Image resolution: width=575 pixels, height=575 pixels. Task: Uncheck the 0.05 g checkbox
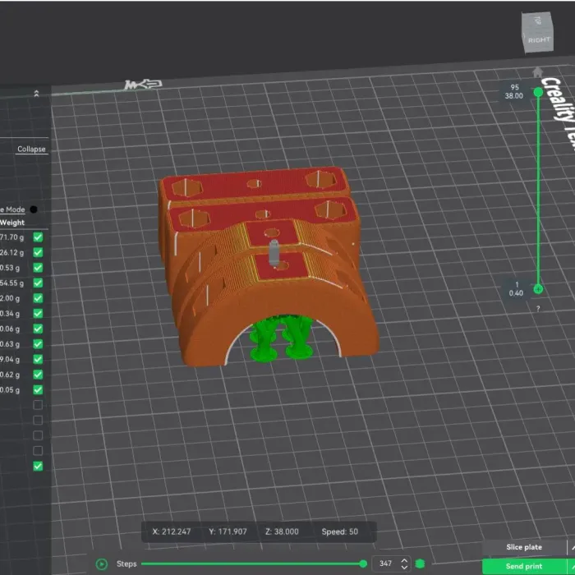pyautogui.click(x=38, y=390)
